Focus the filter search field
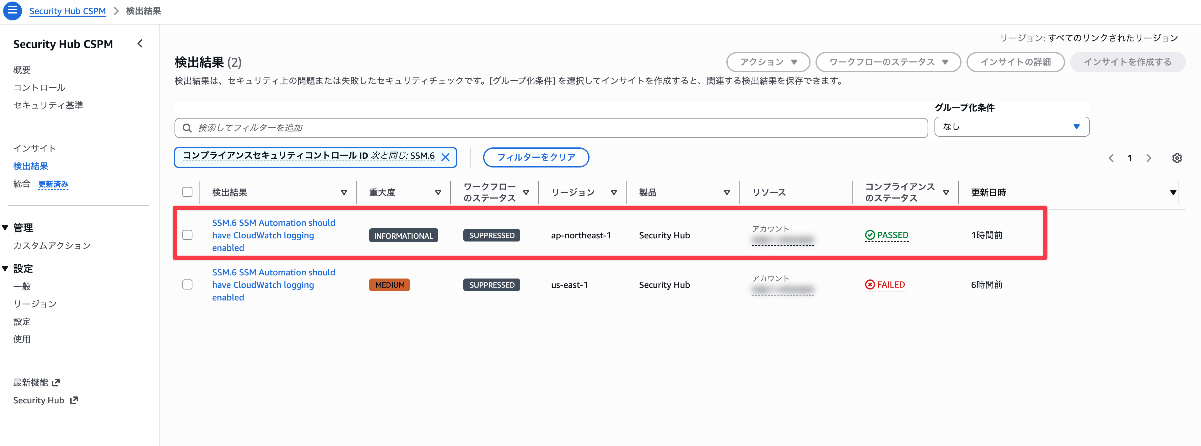This screenshot has width=1201, height=446. coord(551,128)
